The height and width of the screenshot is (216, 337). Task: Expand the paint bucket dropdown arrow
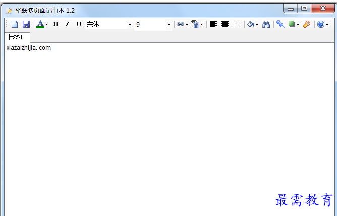point(257,25)
